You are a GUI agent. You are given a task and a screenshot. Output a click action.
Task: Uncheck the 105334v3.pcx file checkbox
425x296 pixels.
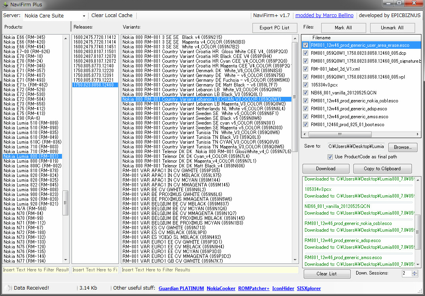pyautogui.click(x=305, y=85)
